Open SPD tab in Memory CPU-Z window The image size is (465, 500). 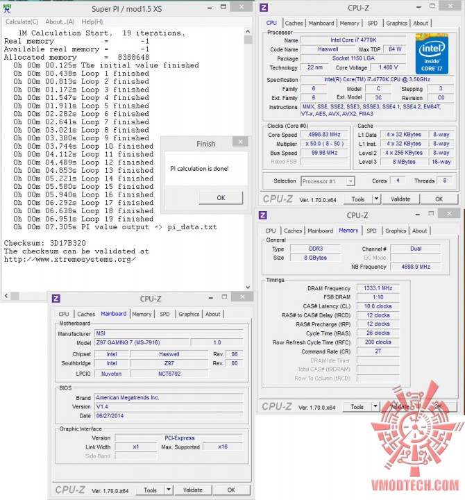(371, 231)
